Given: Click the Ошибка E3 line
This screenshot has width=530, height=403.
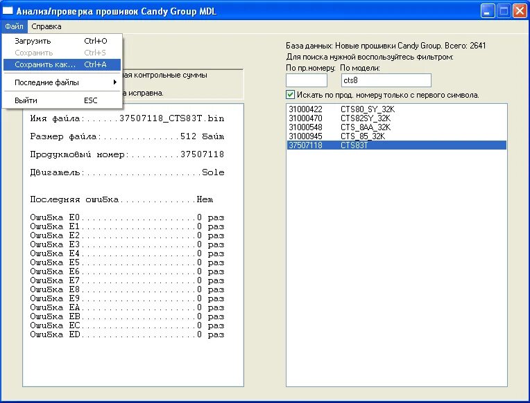Looking at the screenshot, I should (127, 244).
